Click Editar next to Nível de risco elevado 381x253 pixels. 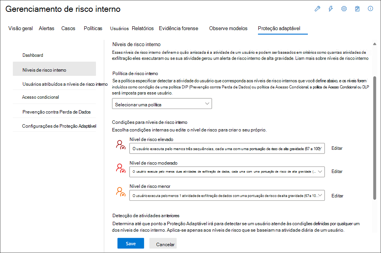point(337,148)
